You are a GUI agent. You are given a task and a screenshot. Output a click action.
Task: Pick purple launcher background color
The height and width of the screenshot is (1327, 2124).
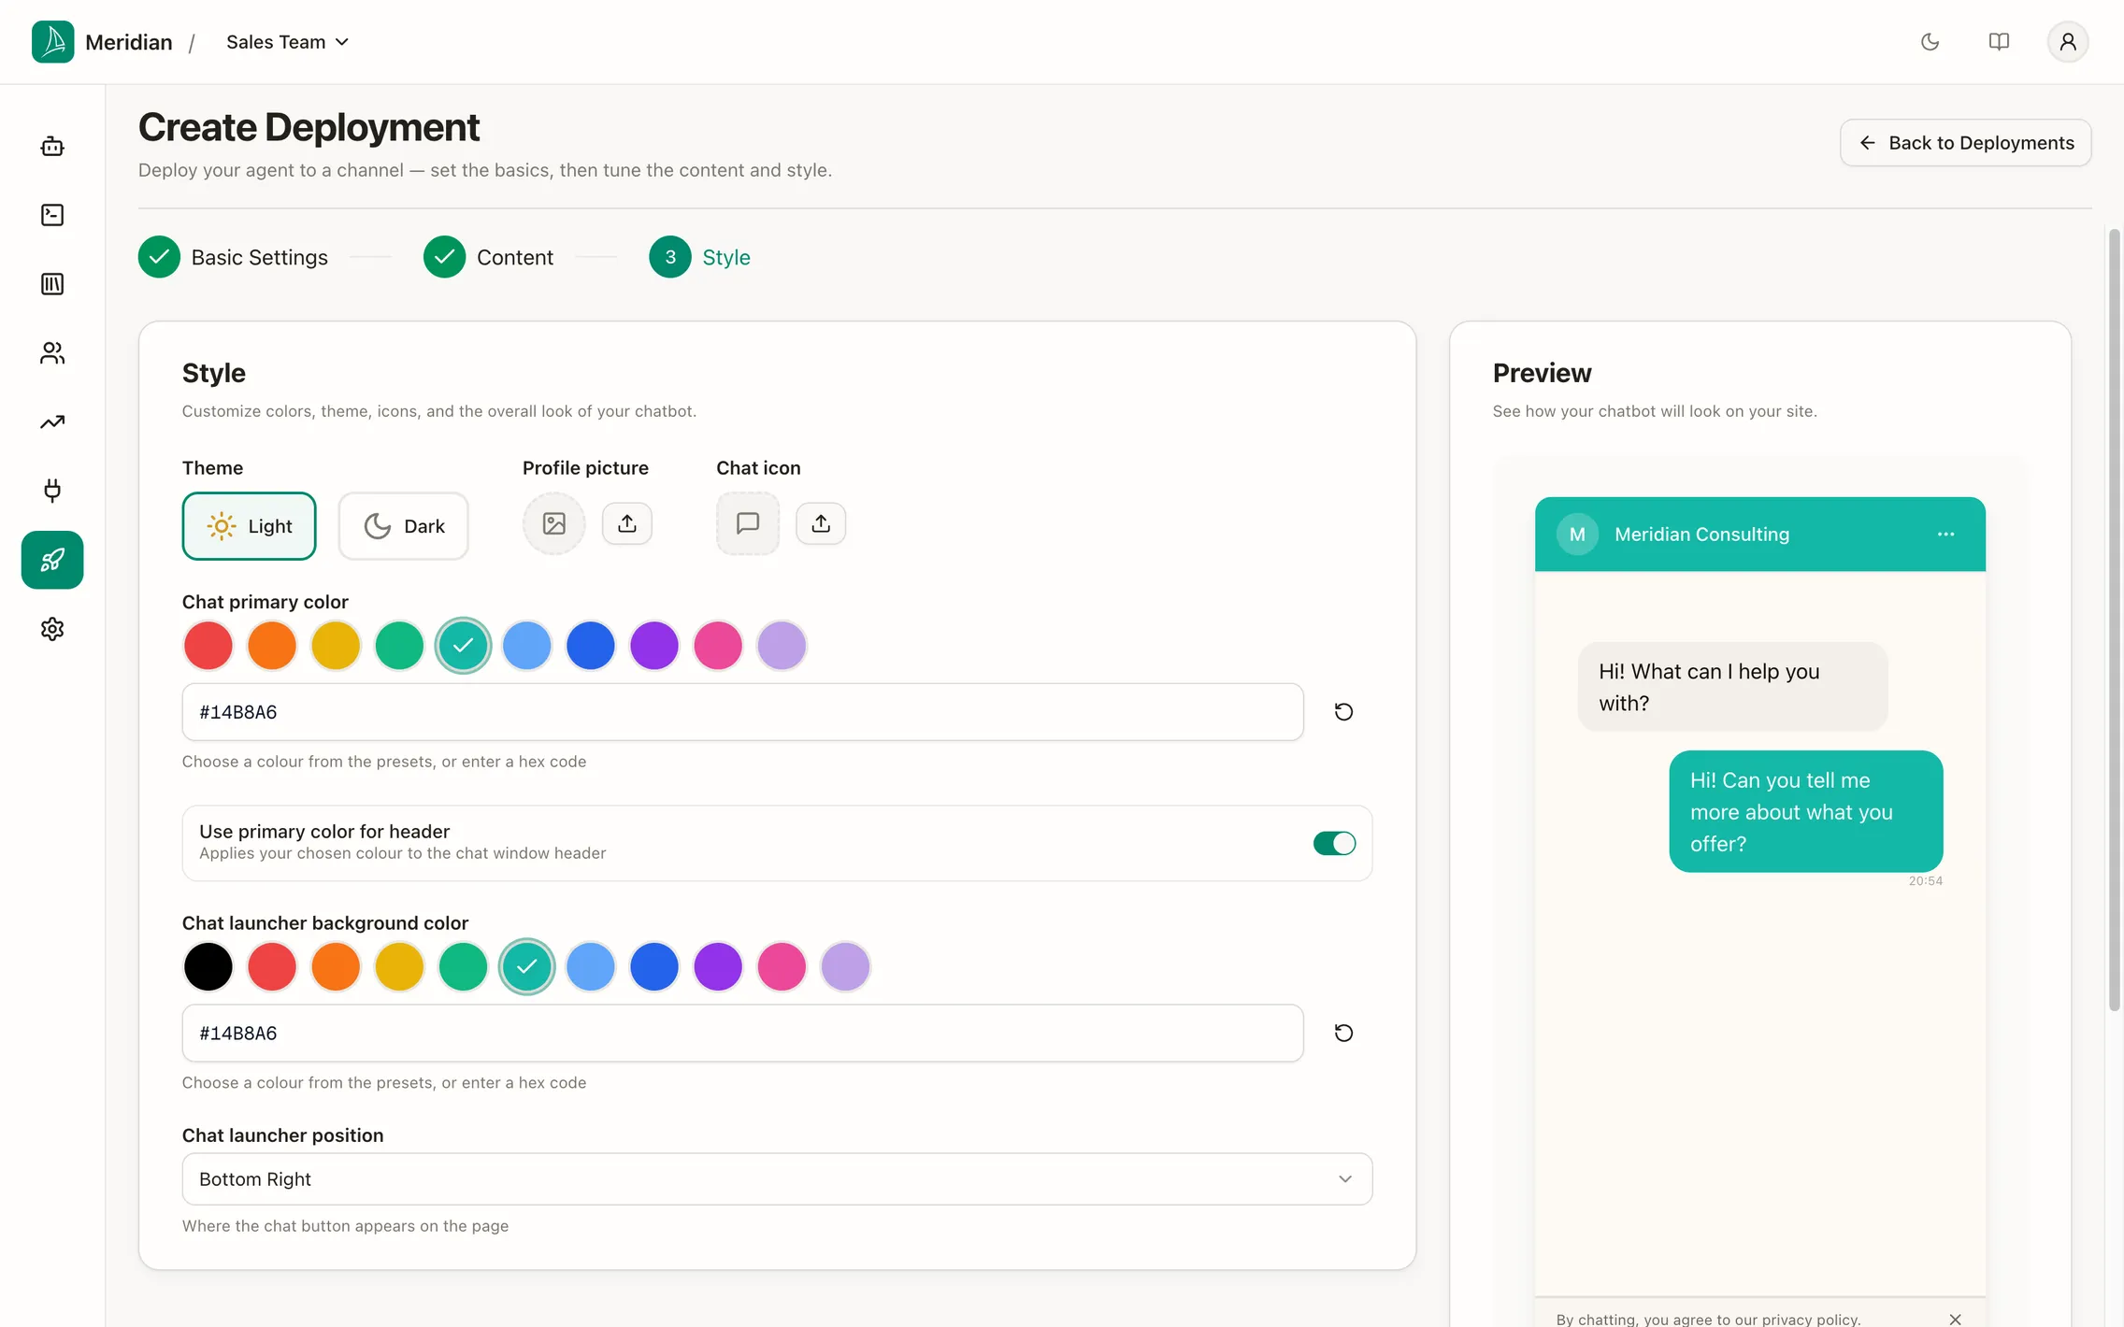(718, 966)
